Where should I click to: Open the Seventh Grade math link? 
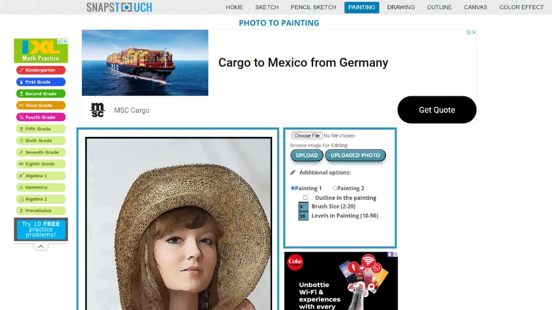click(41, 152)
